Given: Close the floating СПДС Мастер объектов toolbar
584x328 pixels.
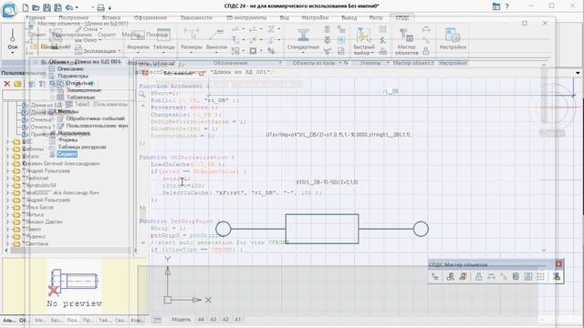Looking at the screenshot, I should click(x=558, y=264).
